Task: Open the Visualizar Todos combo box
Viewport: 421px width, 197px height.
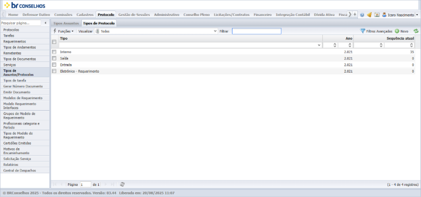Action: [156, 31]
